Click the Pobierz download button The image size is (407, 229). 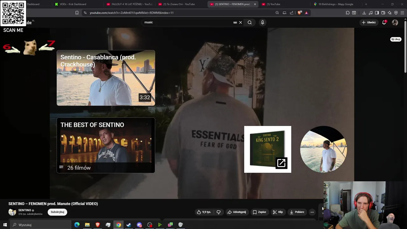(297, 212)
